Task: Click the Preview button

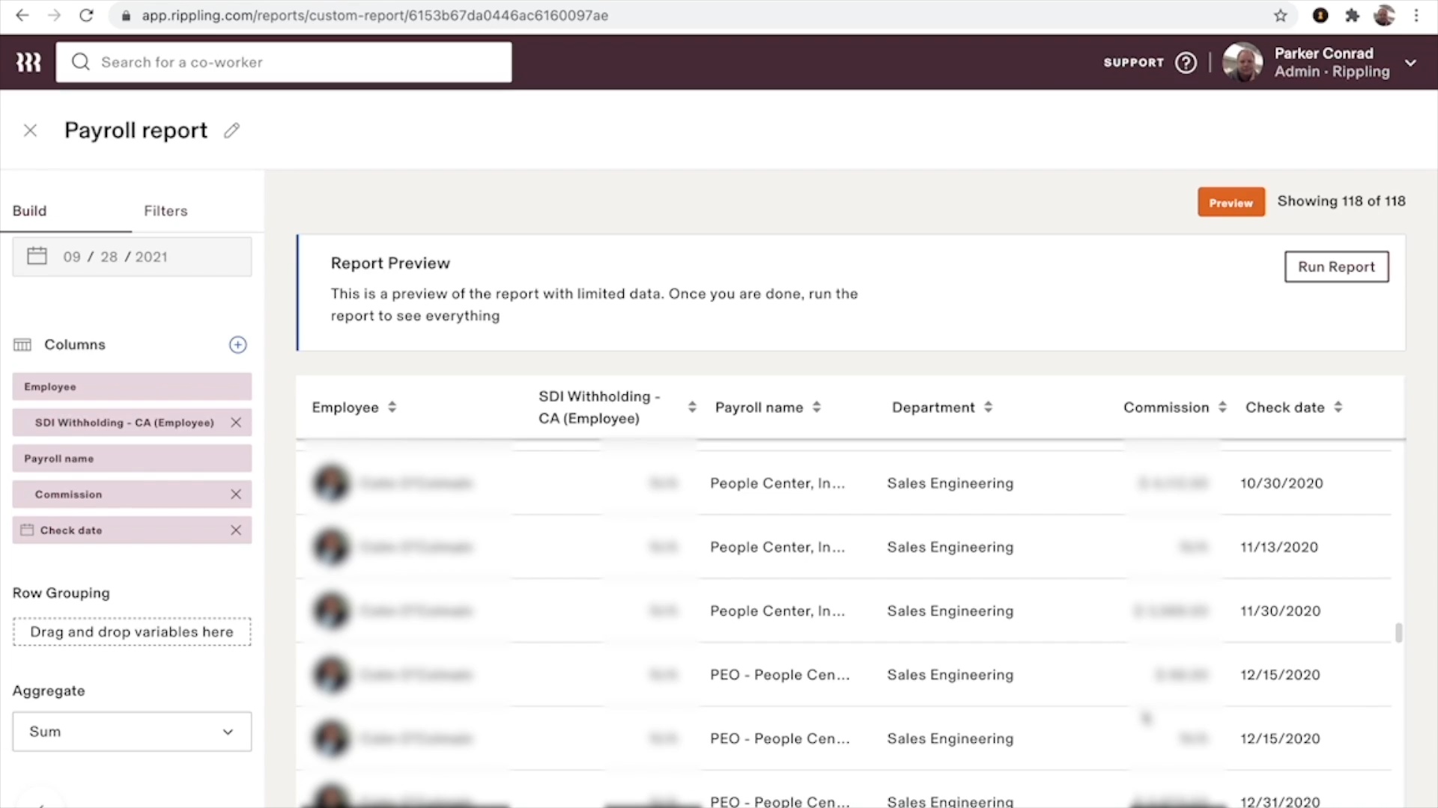Action: point(1231,202)
